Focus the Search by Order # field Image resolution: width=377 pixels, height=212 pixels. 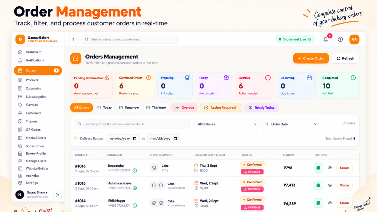pyautogui.click(x=132, y=124)
